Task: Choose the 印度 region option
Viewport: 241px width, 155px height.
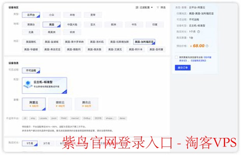Action: 155,24
